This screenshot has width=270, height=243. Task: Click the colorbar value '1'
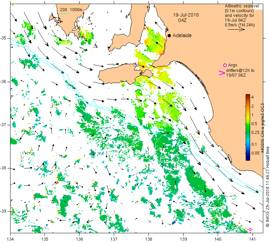coord(252,115)
